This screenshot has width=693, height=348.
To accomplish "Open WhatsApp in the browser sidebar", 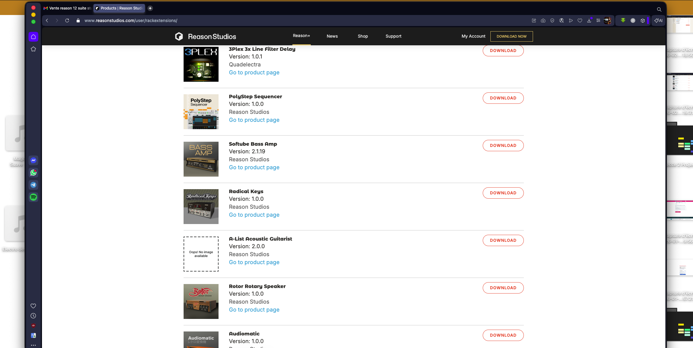I will click(x=33, y=173).
